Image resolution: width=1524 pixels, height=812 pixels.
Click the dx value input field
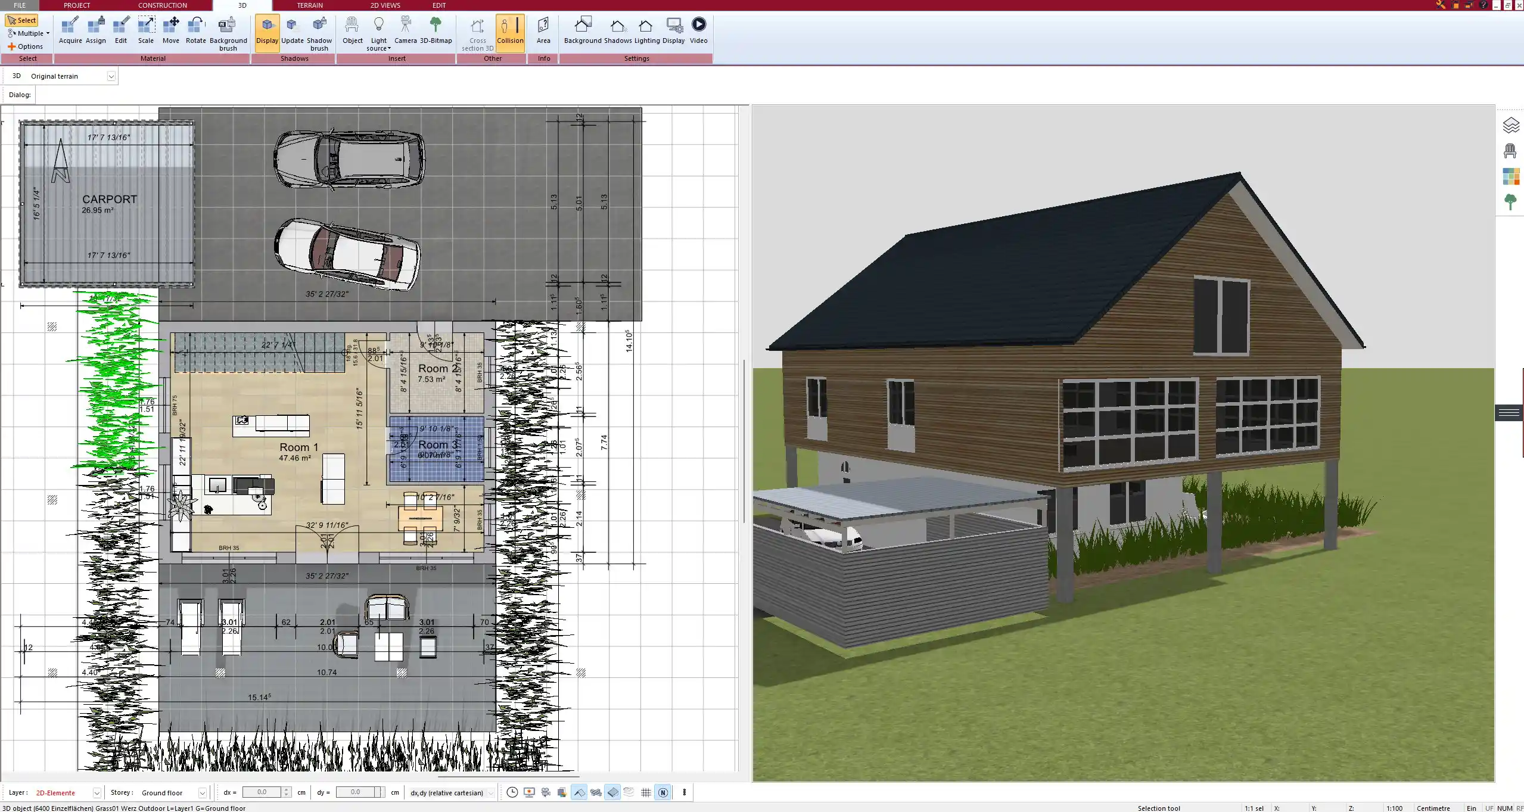[x=262, y=792]
